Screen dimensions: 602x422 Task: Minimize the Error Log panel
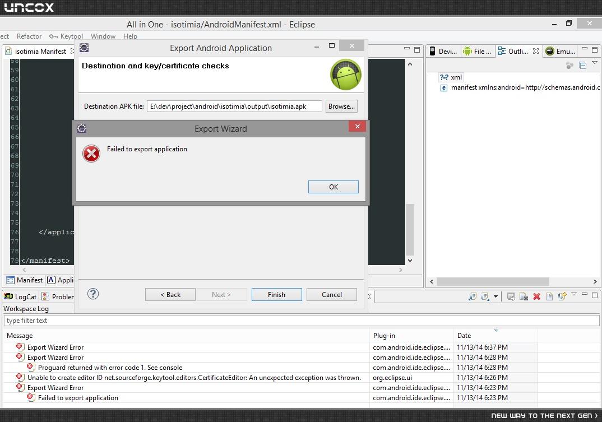(x=584, y=295)
